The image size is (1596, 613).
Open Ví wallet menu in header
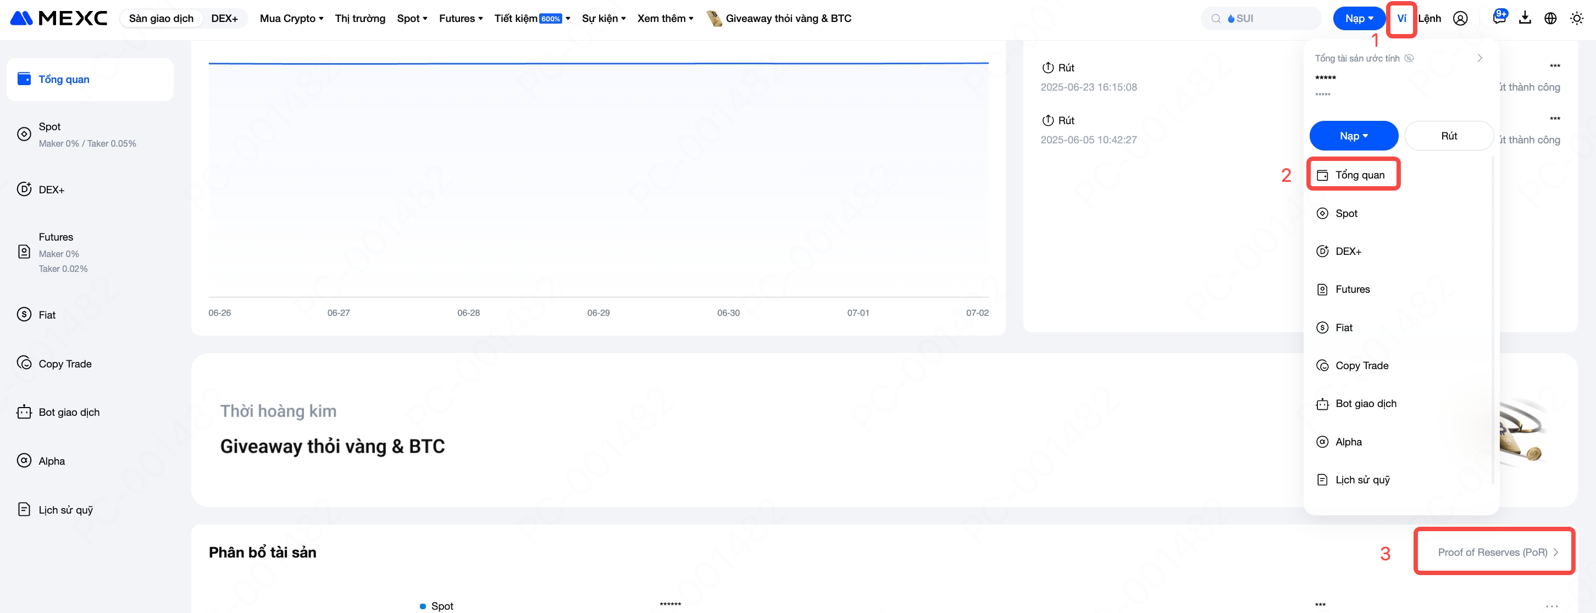click(1401, 19)
